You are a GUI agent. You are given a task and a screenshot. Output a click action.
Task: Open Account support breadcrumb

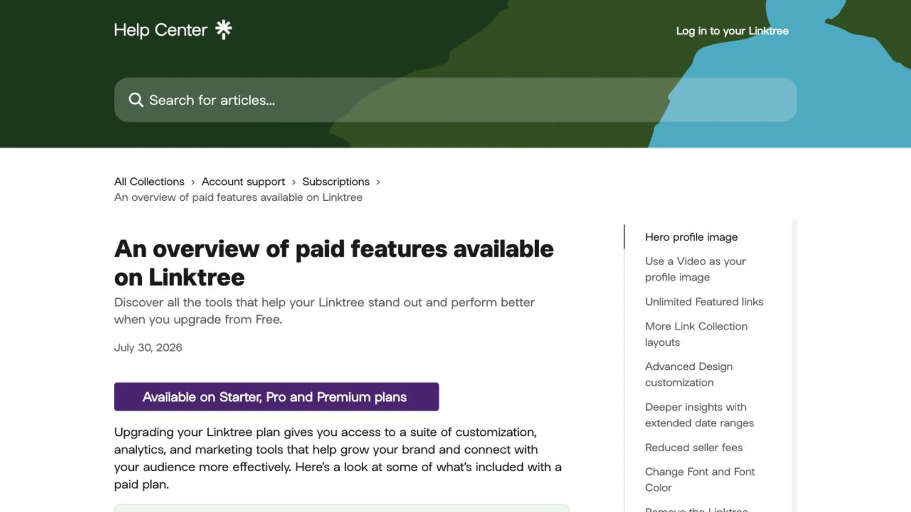243,181
